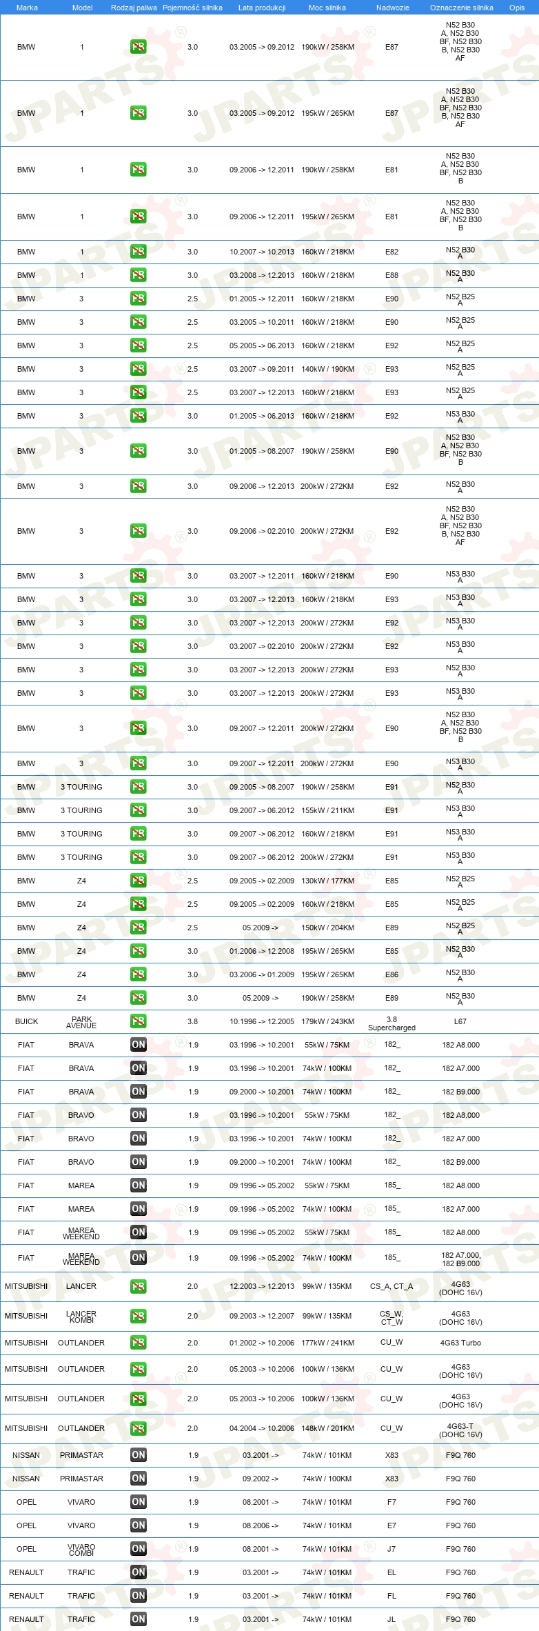The width and height of the screenshot is (539, 1631).
Task: Click the Nadwozie column header
Action: [392, 8]
